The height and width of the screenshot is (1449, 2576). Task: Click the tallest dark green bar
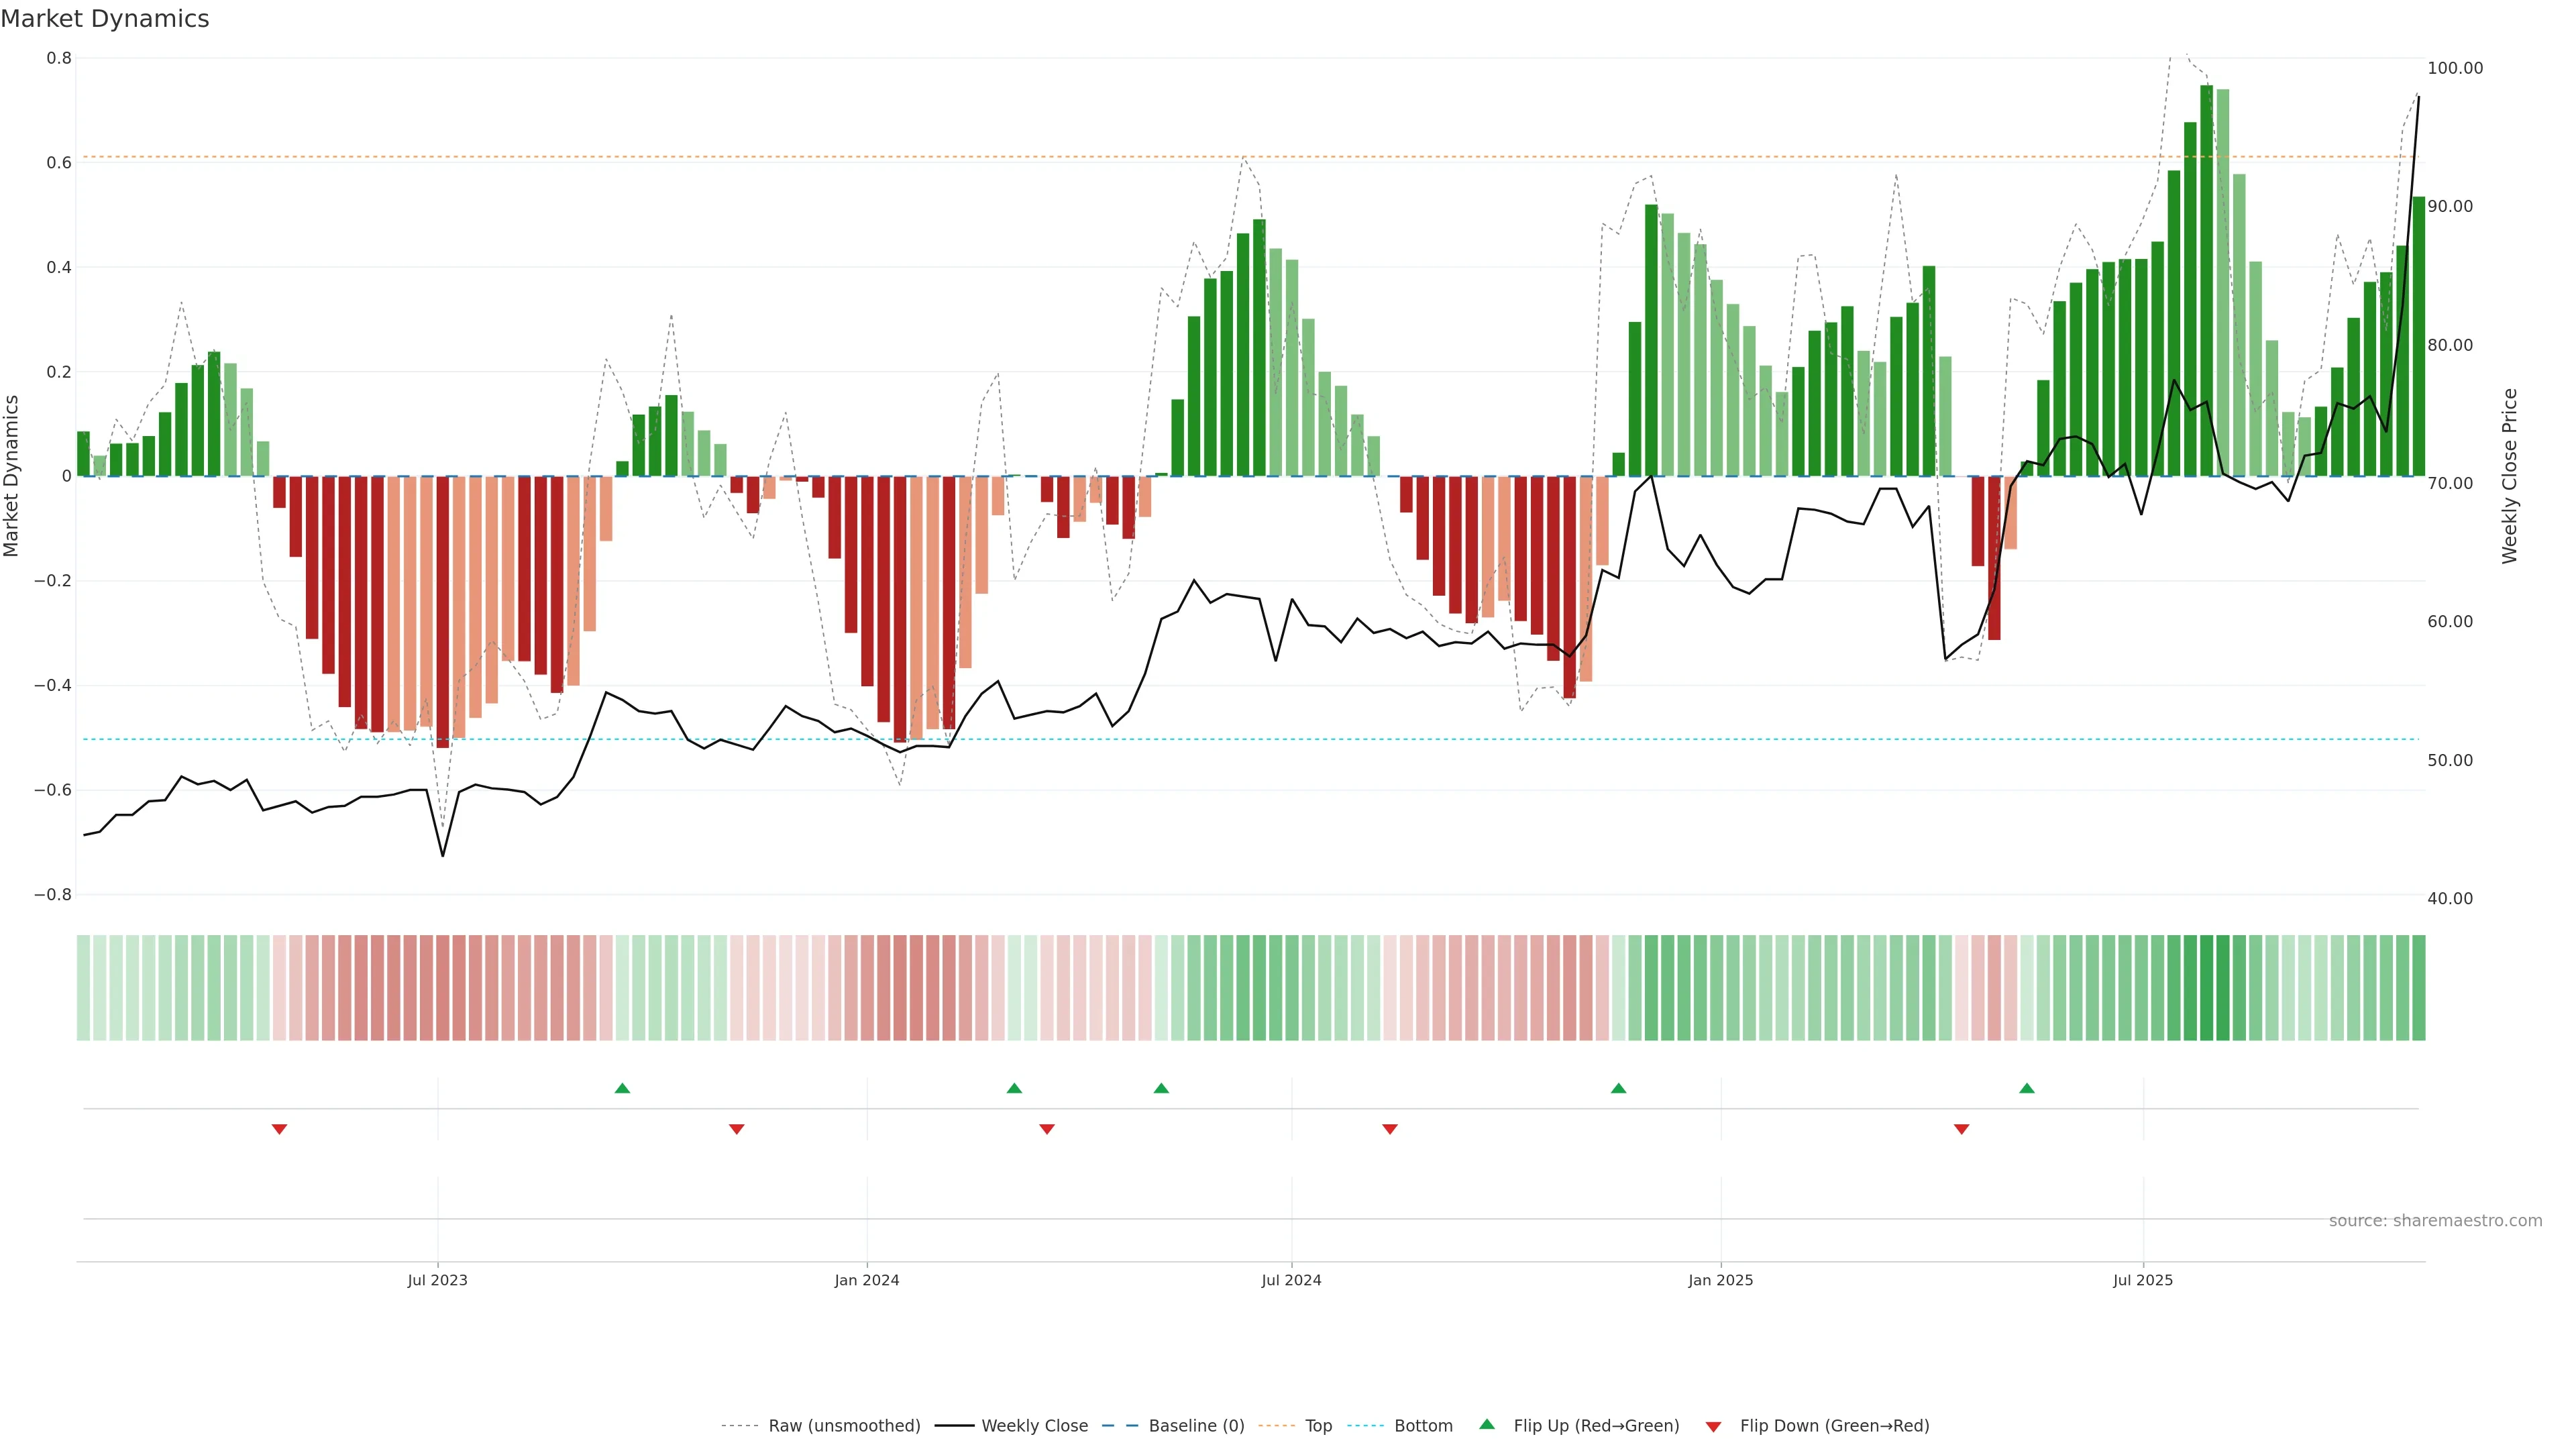2206,280
